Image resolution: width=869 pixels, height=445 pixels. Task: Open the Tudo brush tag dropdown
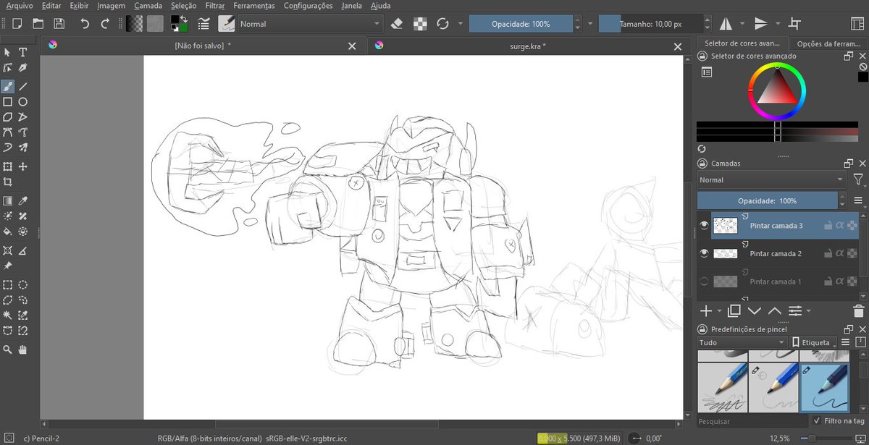(742, 342)
